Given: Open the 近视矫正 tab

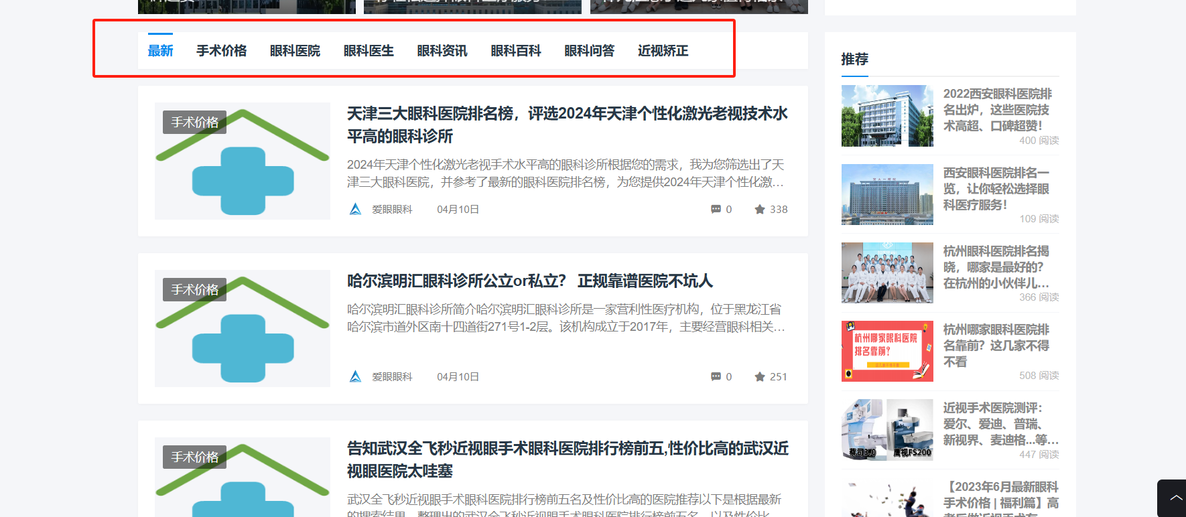Looking at the screenshot, I should pyautogui.click(x=663, y=51).
